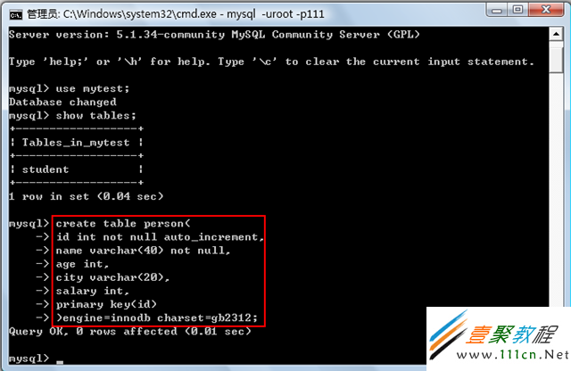Click the 'create table person(' line
This screenshot has width=571, height=371.
123,224
